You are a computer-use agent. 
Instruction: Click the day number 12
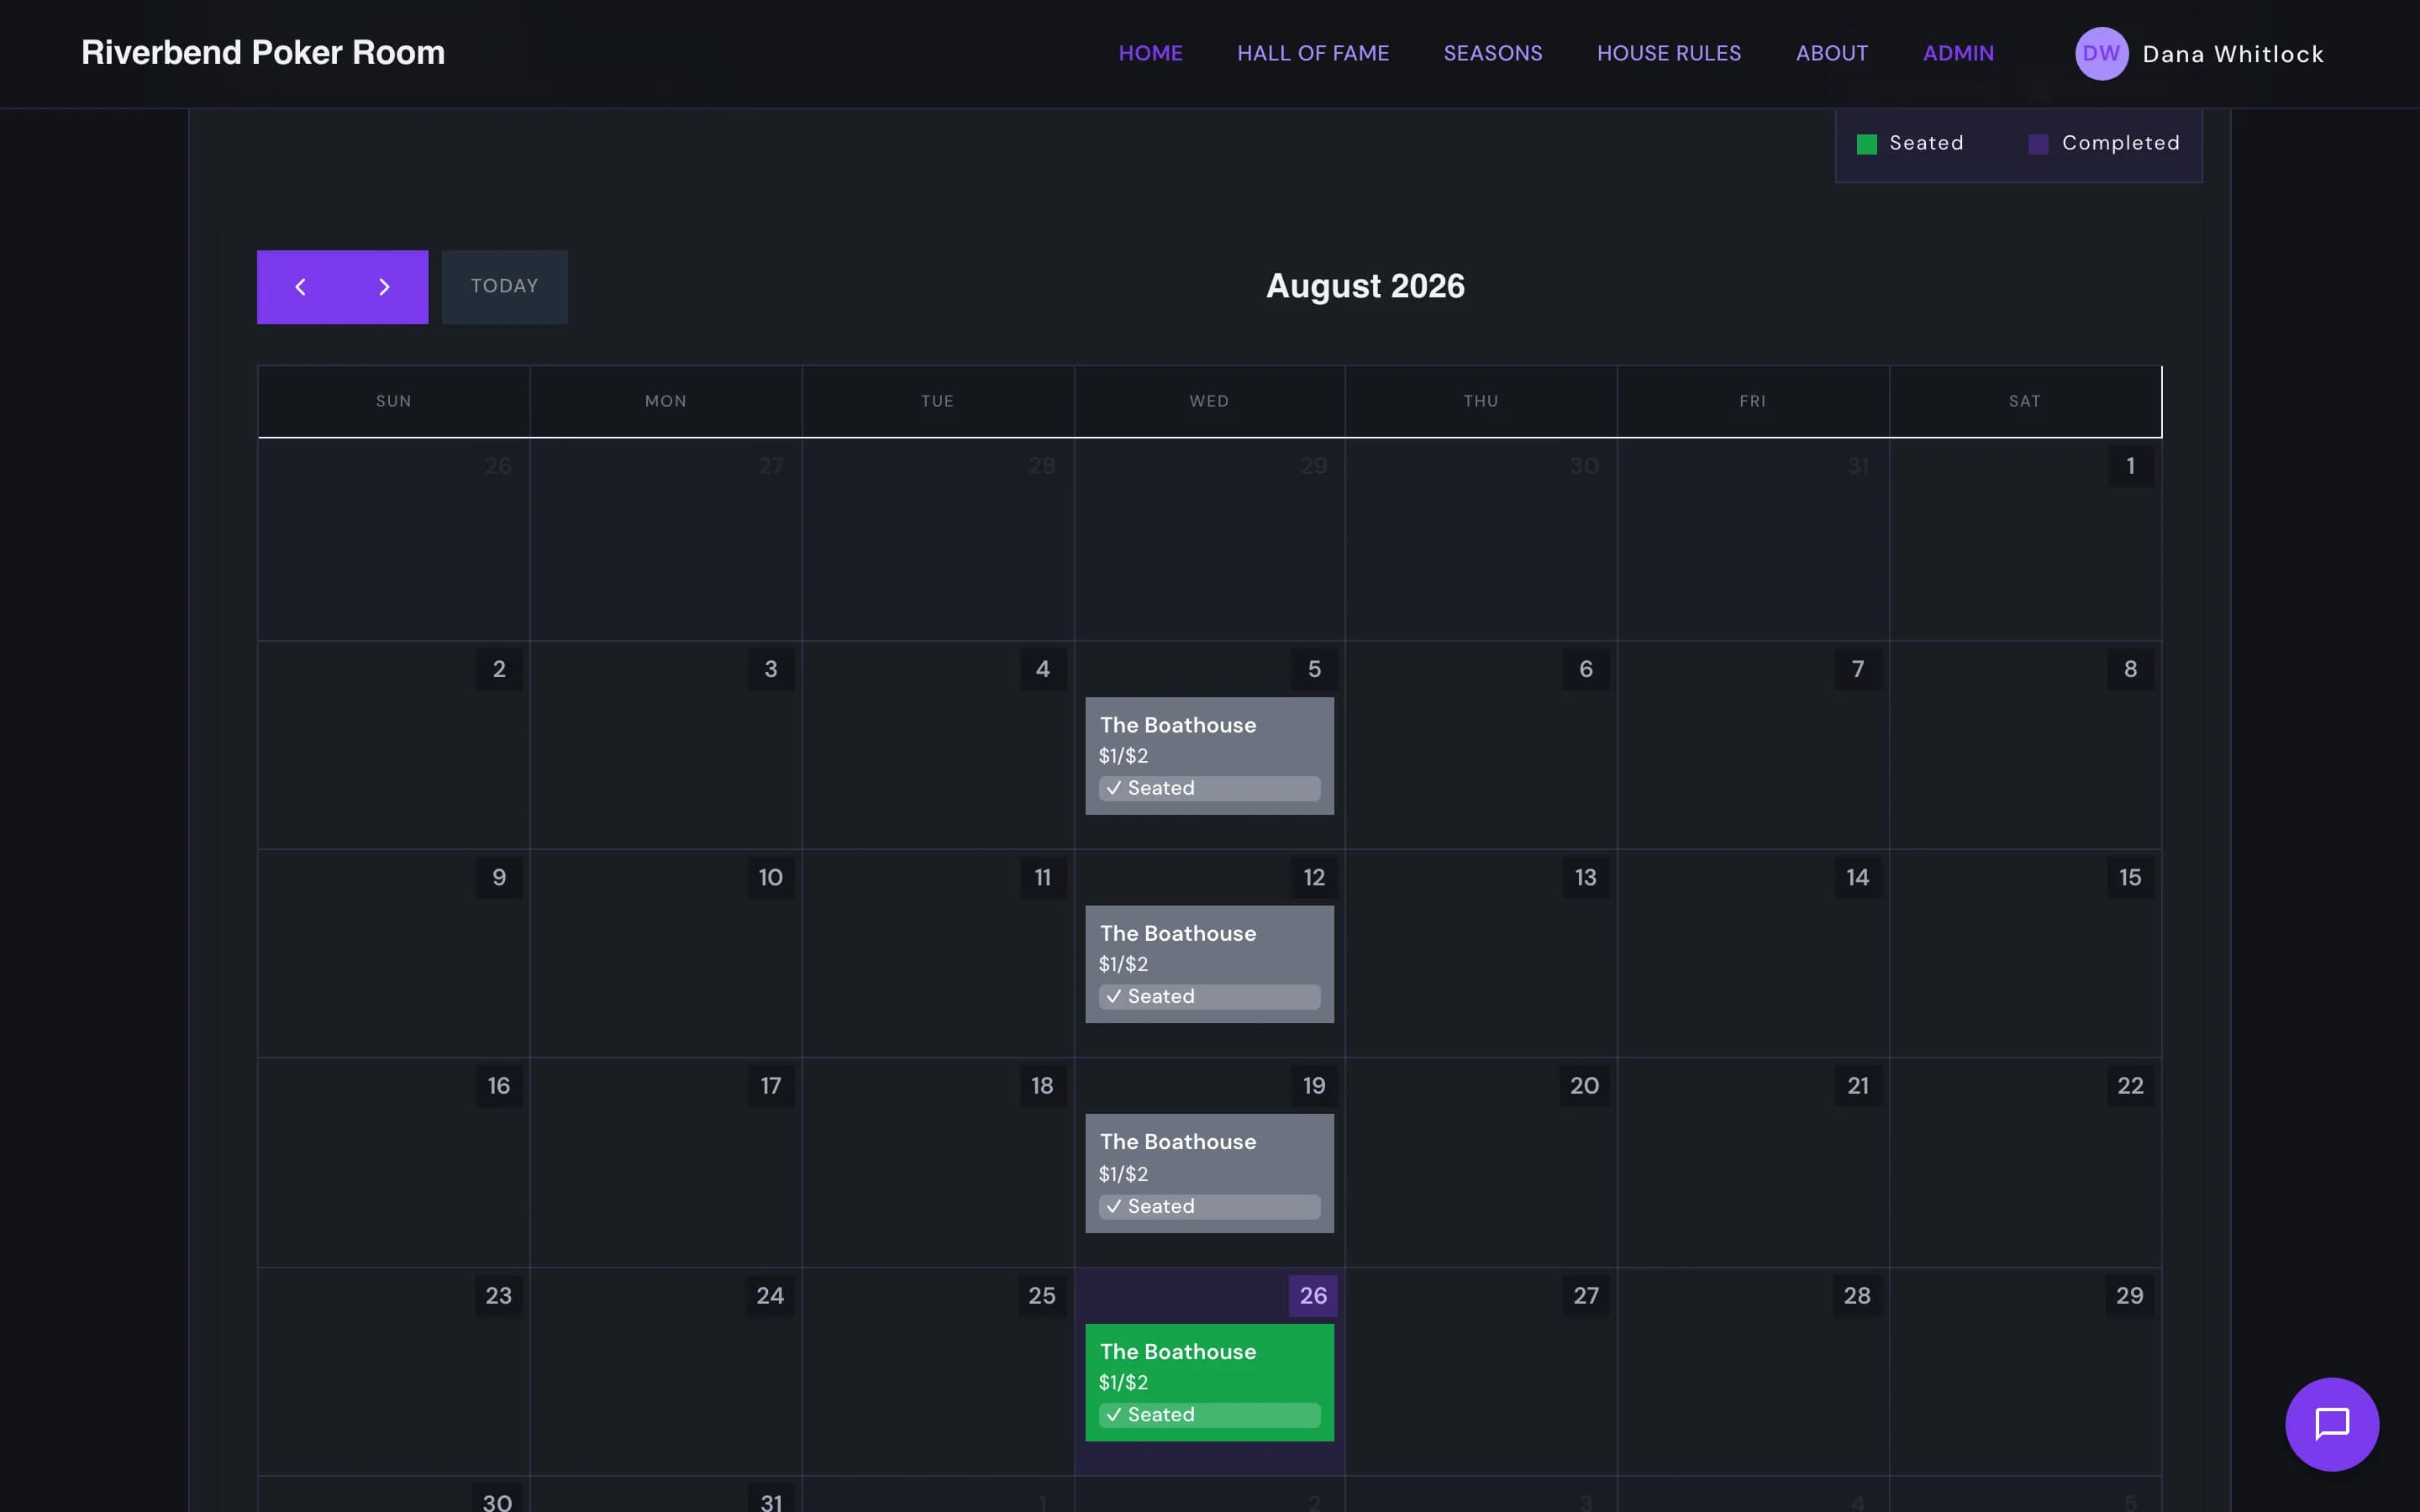click(1314, 878)
